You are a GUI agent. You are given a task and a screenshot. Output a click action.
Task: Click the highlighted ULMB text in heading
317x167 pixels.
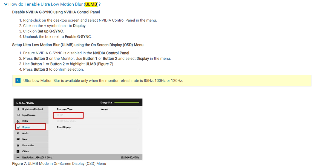point(91,4)
